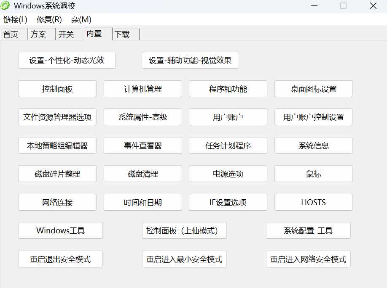
Task: Click the 用户账户 button
Action: (228, 117)
